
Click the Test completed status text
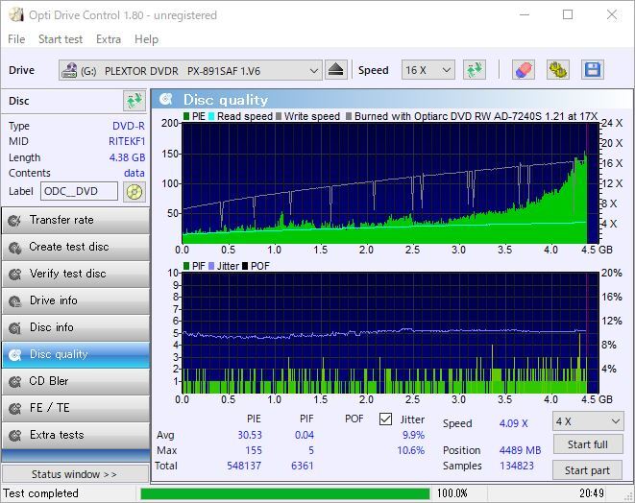(x=40, y=493)
